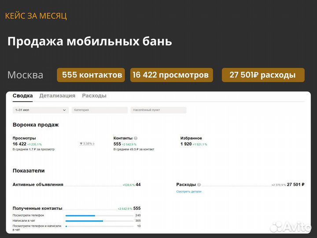The image size is (317, 238).
Task: Click the +1 235,1 % change next to Просмотры
Action: 35,145
